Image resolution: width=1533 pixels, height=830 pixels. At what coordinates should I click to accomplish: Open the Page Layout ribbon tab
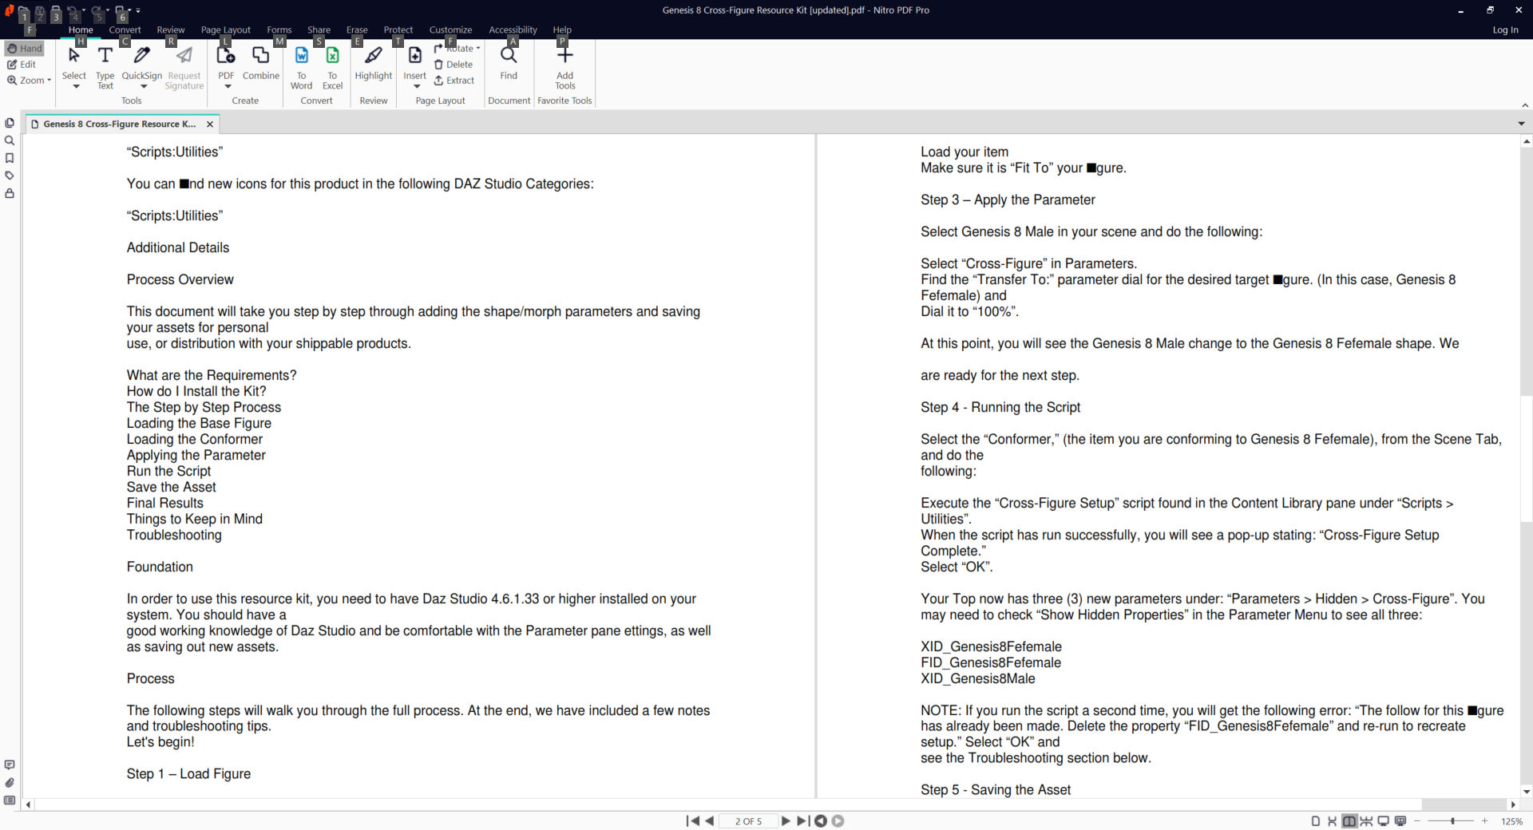[225, 30]
